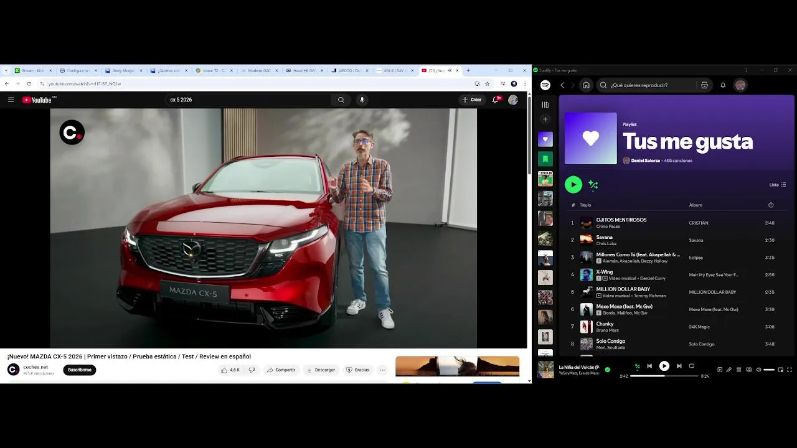Open more actions ellipsis under video

coord(382,370)
